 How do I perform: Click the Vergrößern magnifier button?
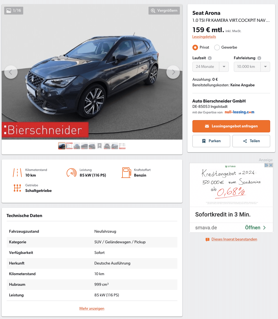click(164, 11)
